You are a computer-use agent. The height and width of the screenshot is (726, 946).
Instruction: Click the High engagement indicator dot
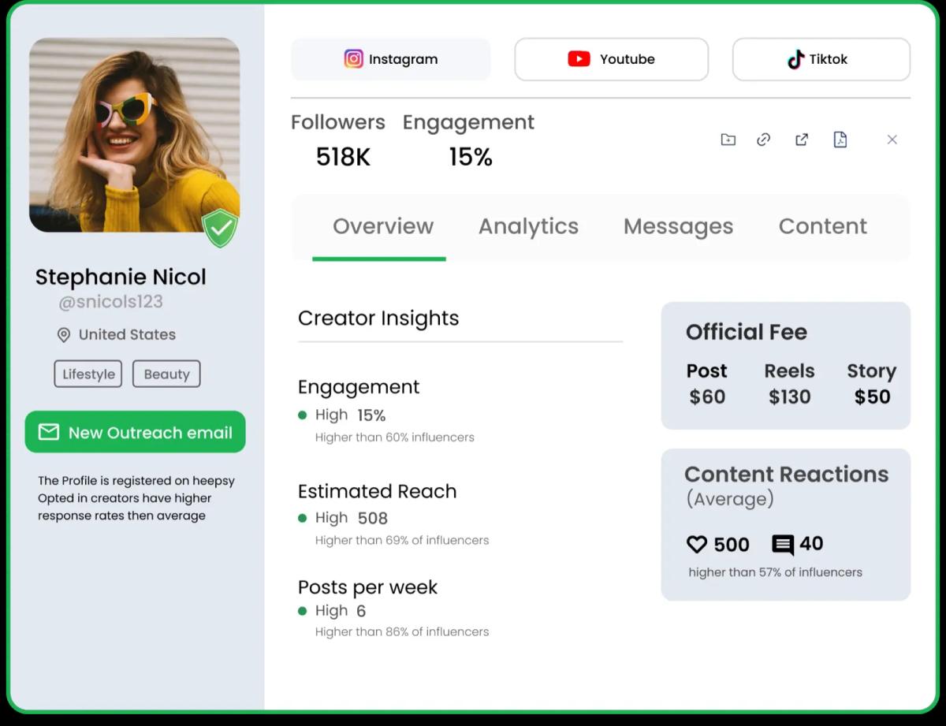(304, 415)
